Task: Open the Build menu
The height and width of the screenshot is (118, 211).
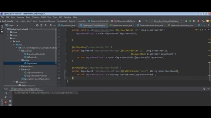Action: pos(43,17)
